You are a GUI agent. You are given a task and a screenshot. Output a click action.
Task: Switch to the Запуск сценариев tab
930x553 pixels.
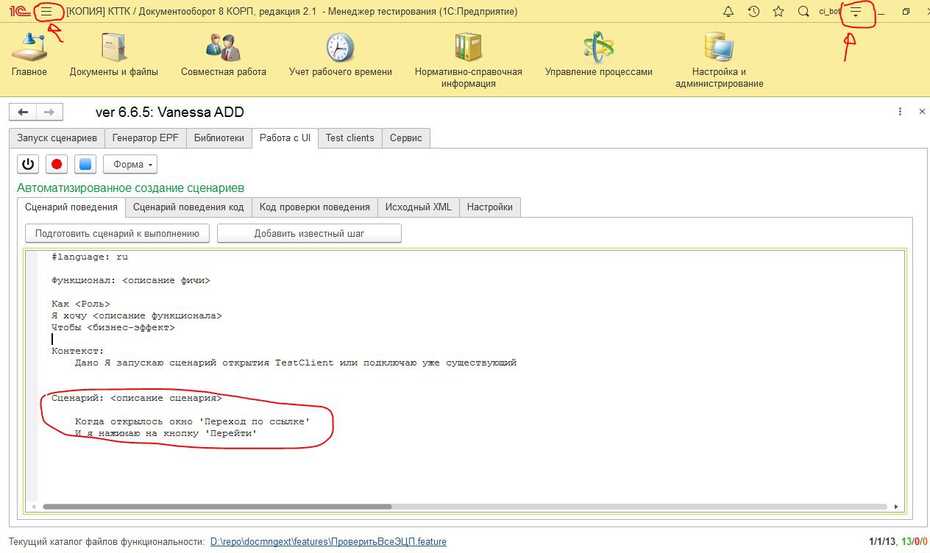click(57, 138)
